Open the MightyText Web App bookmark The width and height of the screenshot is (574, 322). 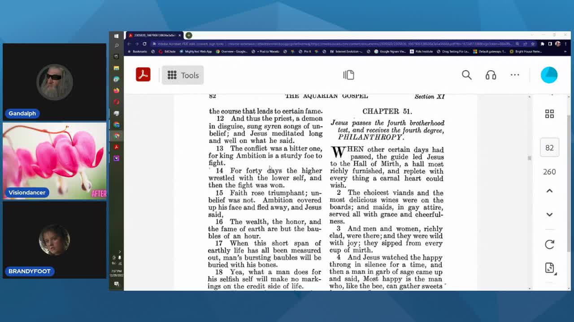tap(196, 51)
